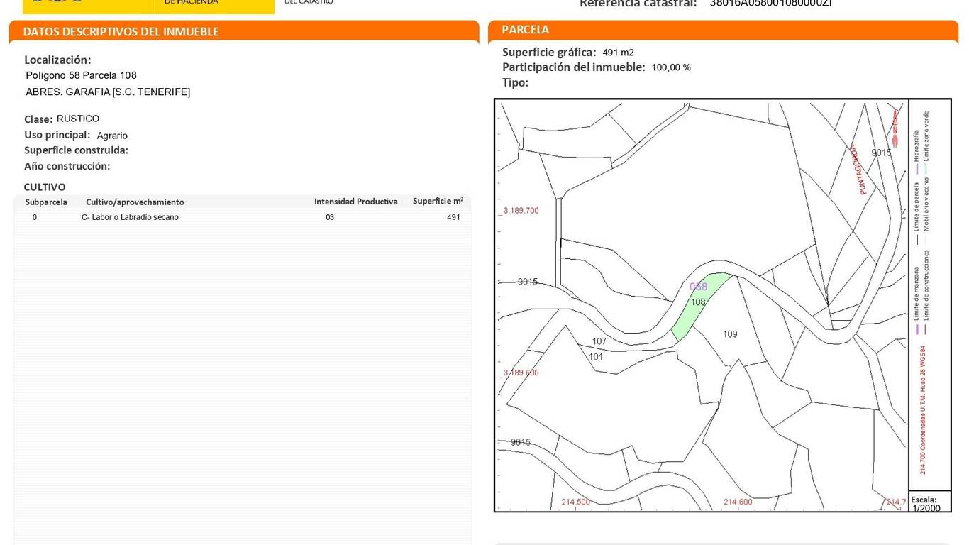
Task: Click the purple Límite de manzana legend marker
Action: [917, 329]
